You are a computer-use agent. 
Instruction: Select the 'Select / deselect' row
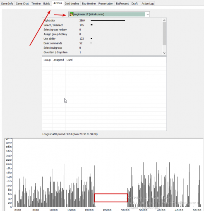(102, 25)
